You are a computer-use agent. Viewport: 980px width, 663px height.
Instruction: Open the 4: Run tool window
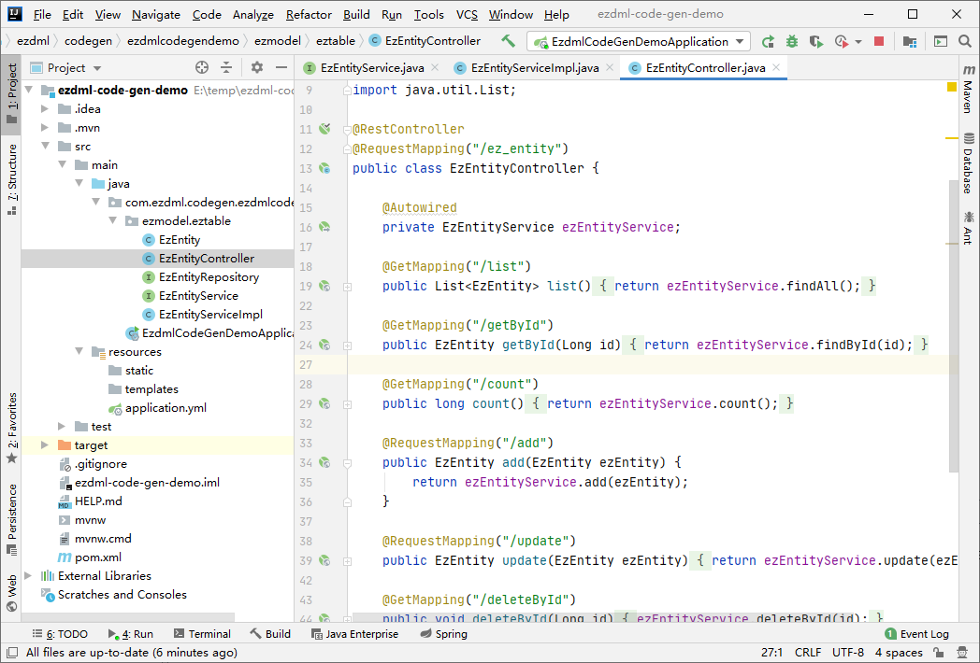click(x=131, y=634)
